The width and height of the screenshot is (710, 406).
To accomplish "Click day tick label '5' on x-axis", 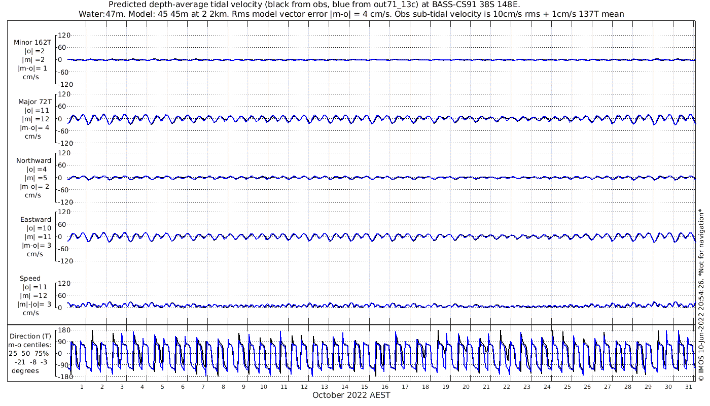I will click(x=163, y=387).
